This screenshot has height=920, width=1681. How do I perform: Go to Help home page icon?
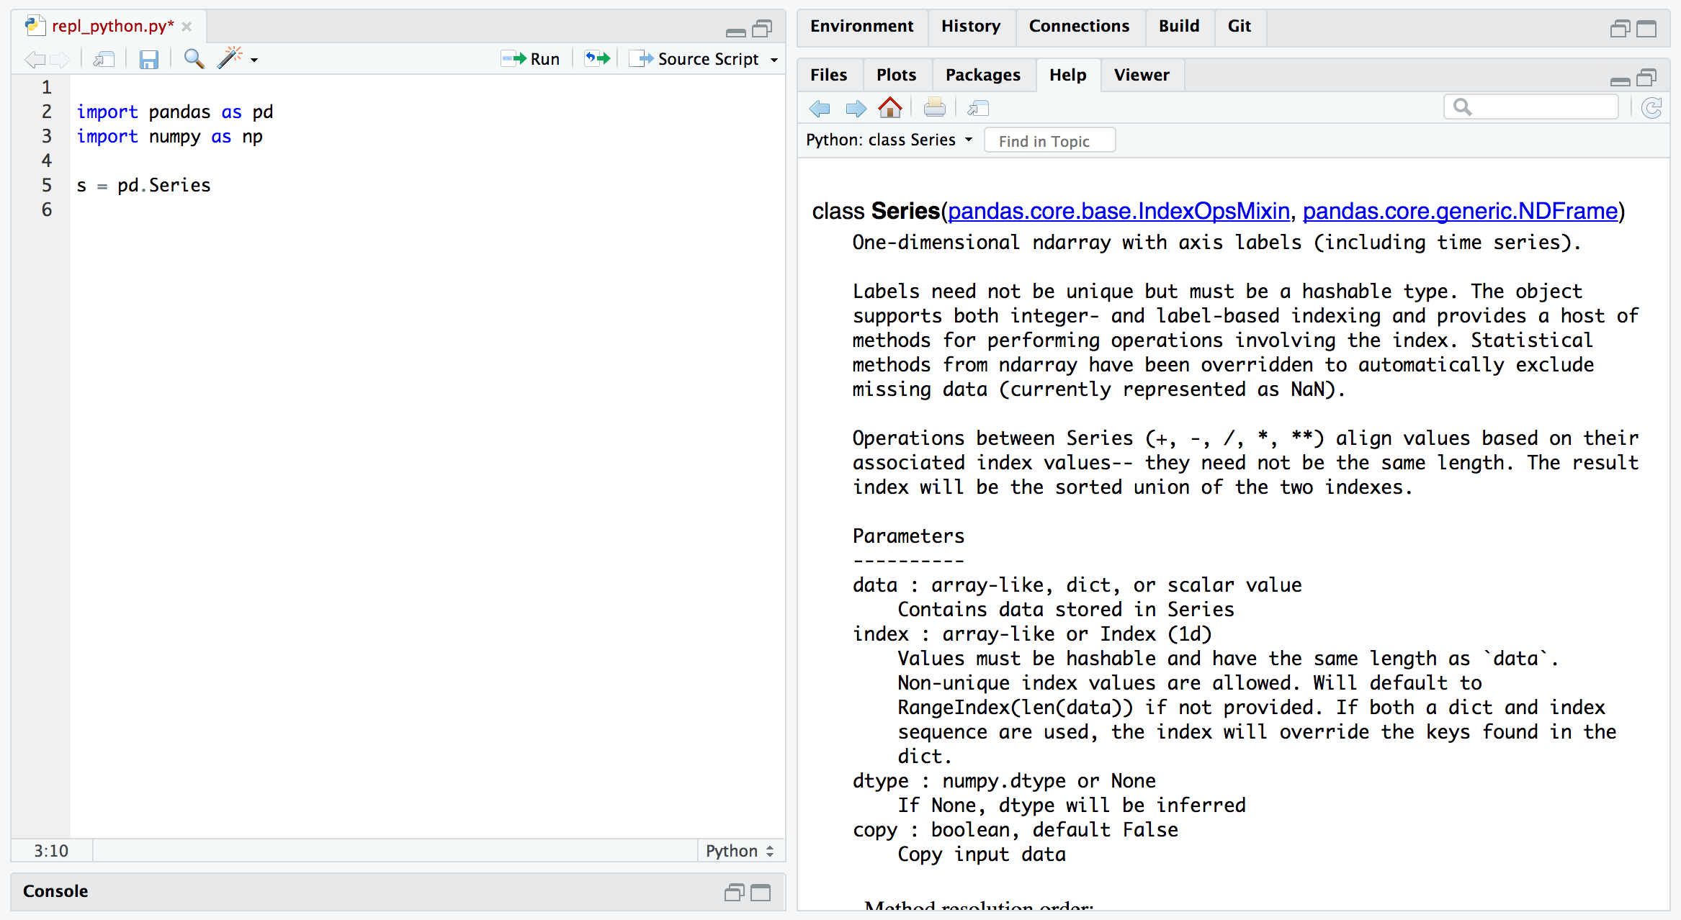click(890, 108)
